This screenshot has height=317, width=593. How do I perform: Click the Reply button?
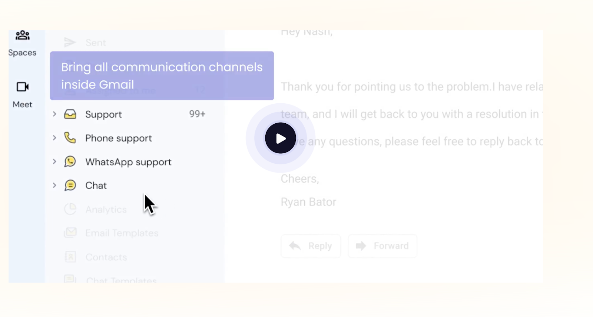tap(311, 246)
